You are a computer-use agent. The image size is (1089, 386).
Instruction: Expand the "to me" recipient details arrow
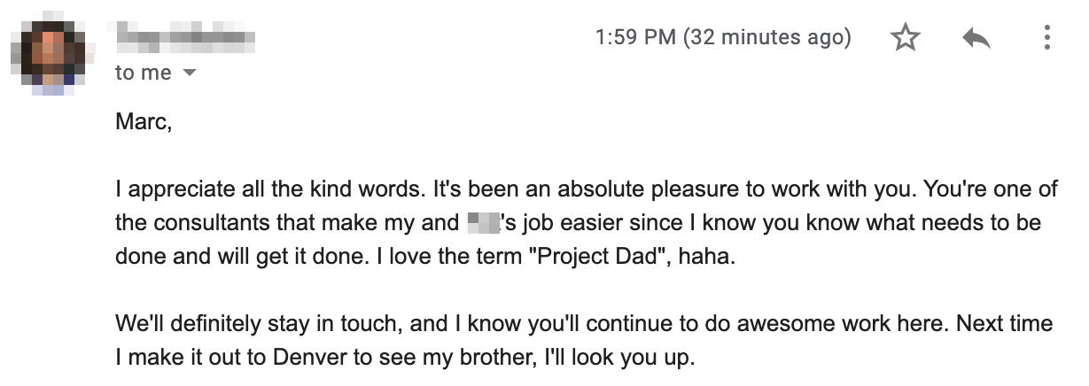click(x=188, y=73)
